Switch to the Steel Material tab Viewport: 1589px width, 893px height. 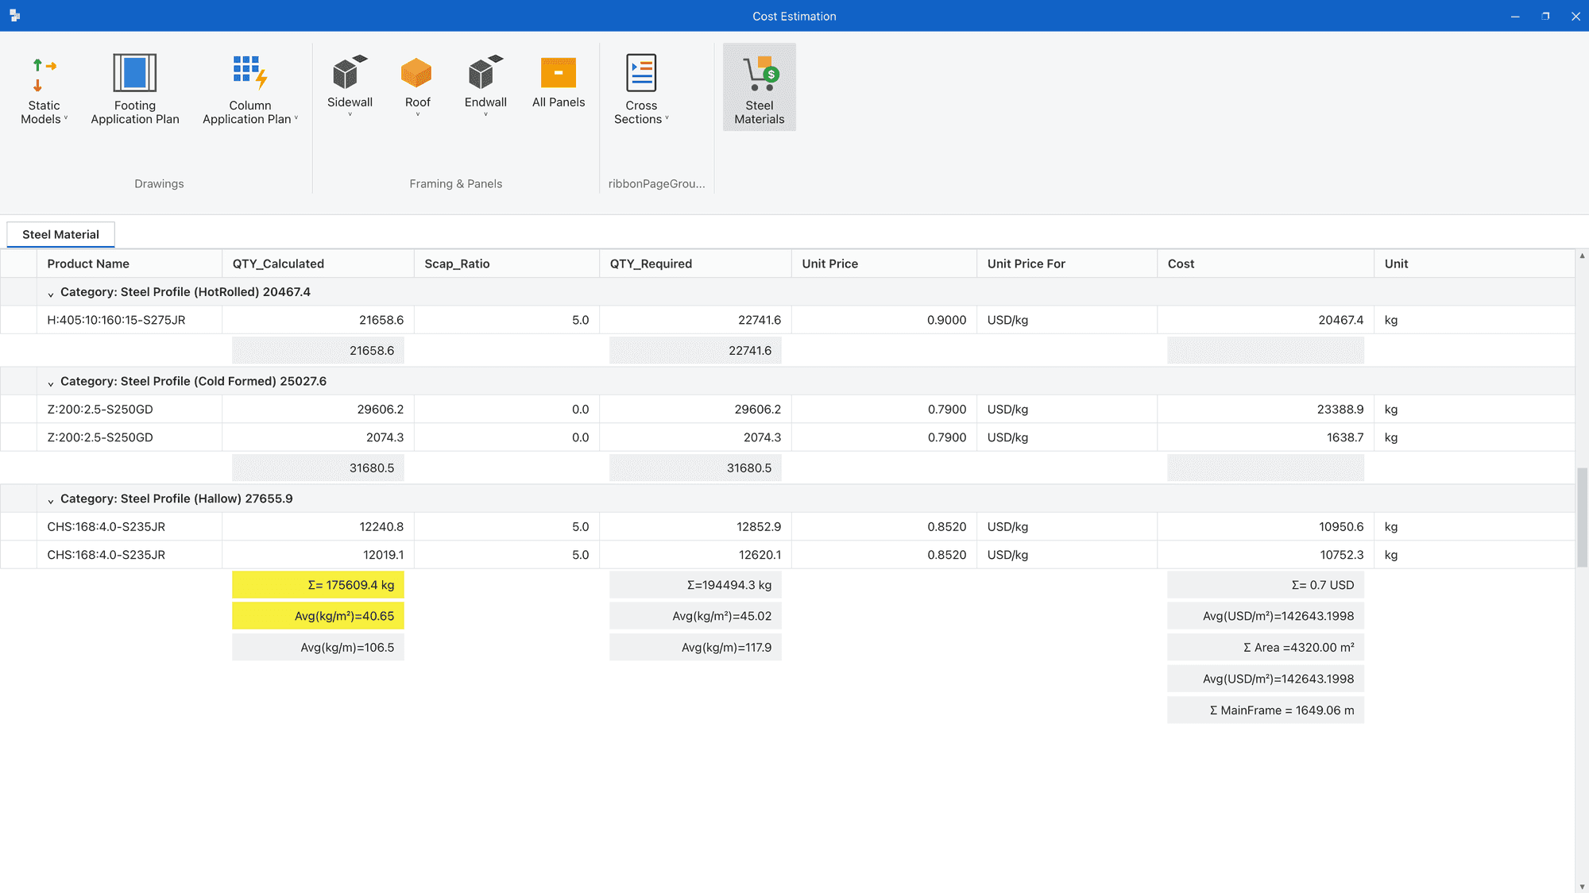[60, 234]
